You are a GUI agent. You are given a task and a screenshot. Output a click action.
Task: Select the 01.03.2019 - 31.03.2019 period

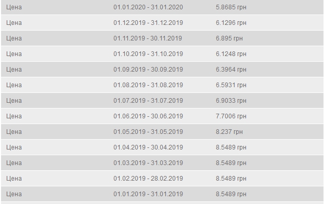coord(148,163)
